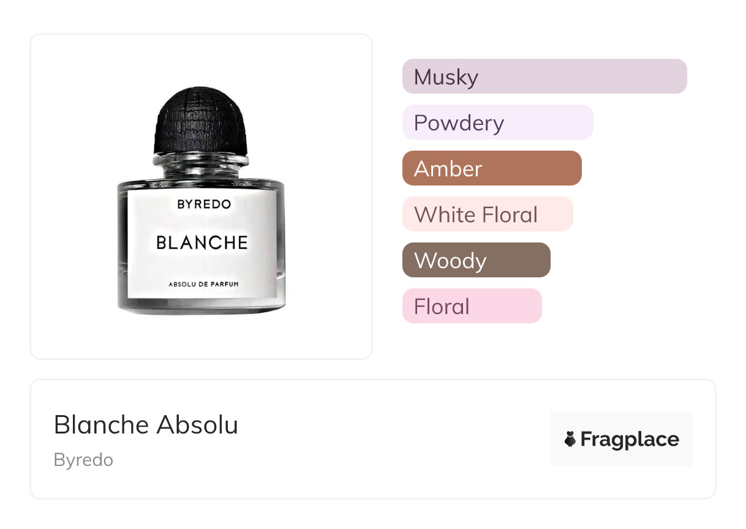Click the Absolu de Parfum label text

pyautogui.click(x=203, y=284)
